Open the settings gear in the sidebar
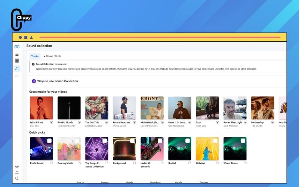Viewport: 299px width, 187px height. (17, 166)
